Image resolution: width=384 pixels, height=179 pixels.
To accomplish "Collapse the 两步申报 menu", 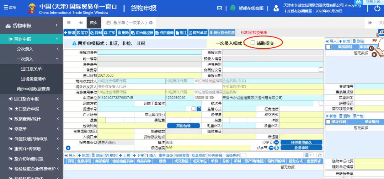I will click(57, 39).
